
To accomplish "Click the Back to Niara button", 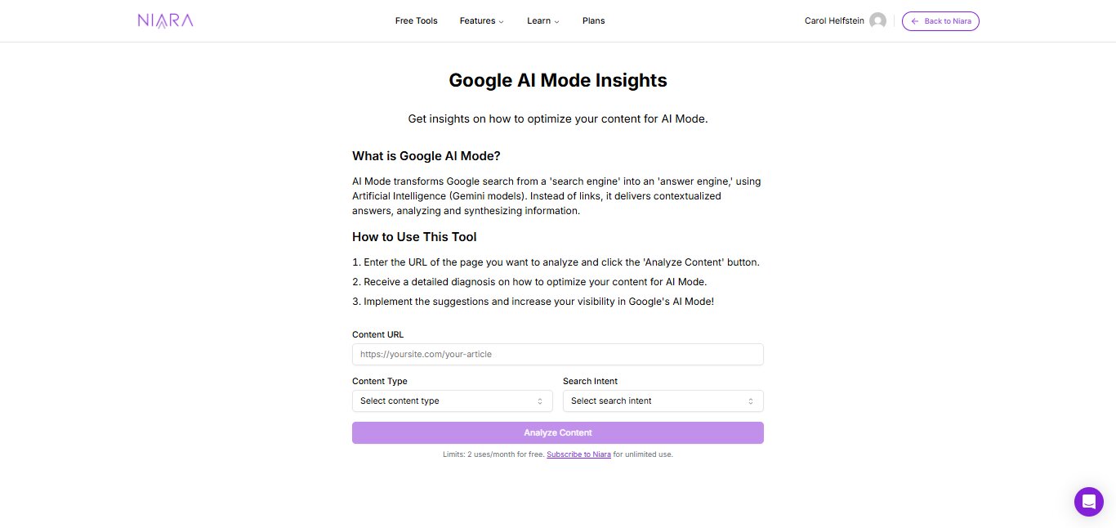I will [x=940, y=21].
